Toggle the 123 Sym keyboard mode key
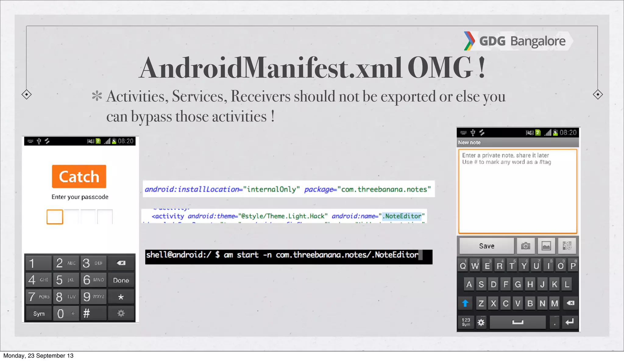 click(x=466, y=322)
